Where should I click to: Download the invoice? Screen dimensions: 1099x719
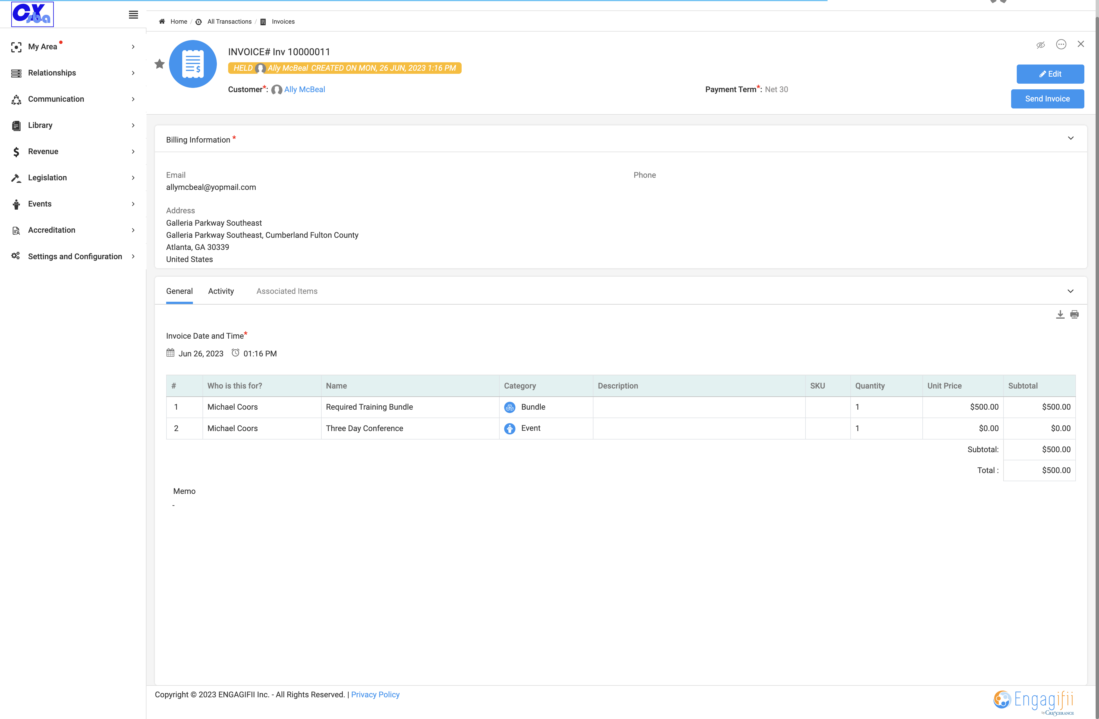(x=1060, y=314)
